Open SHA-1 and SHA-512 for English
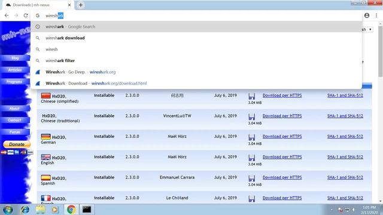The image size is (383, 215). pyautogui.click(x=345, y=156)
